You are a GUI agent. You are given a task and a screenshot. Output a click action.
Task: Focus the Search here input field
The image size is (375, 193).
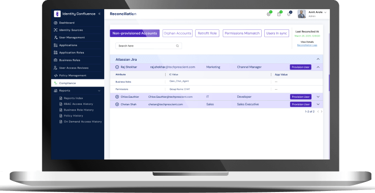pos(148,46)
